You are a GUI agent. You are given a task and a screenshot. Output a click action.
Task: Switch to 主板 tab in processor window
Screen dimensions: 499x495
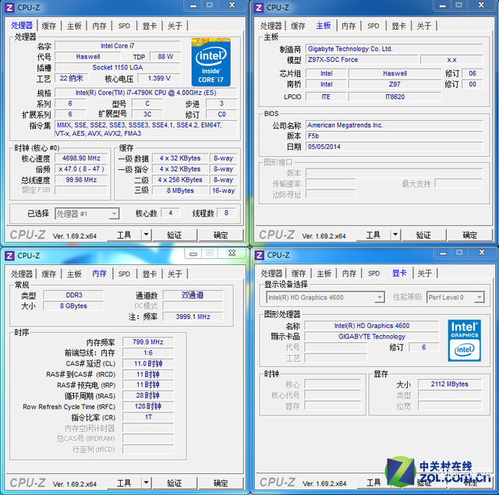[x=74, y=26]
